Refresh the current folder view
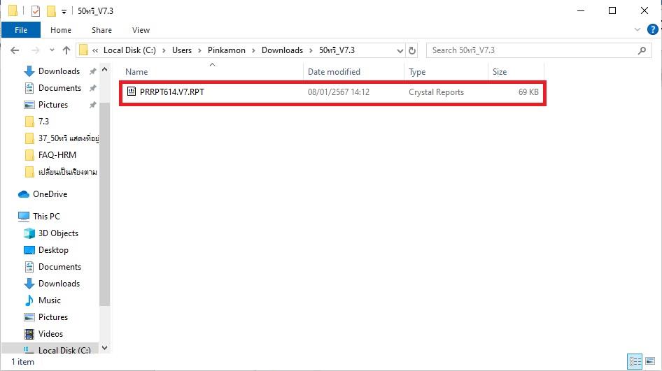The image size is (662, 371). click(412, 50)
